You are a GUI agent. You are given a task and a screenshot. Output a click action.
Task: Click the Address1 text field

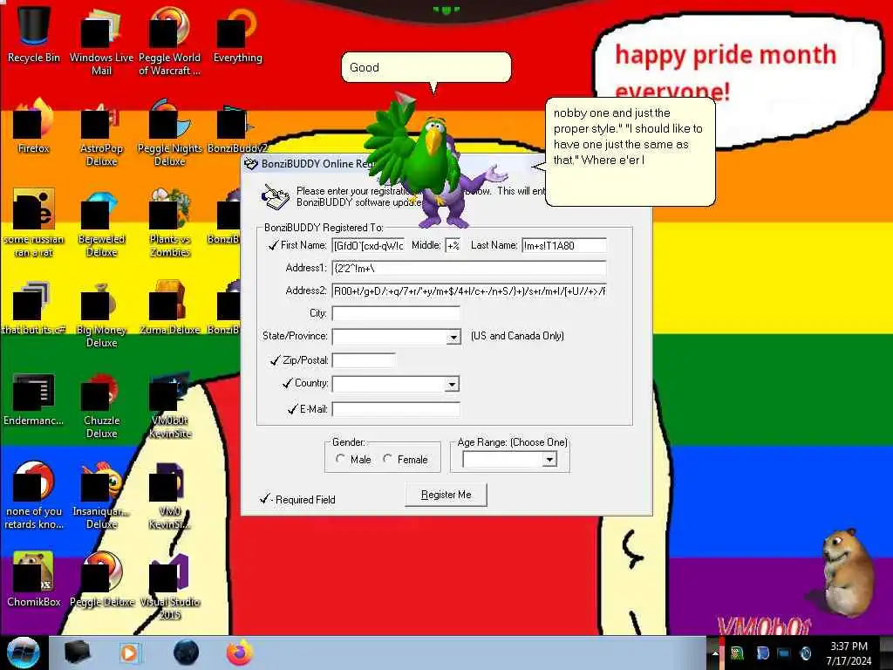(x=468, y=269)
